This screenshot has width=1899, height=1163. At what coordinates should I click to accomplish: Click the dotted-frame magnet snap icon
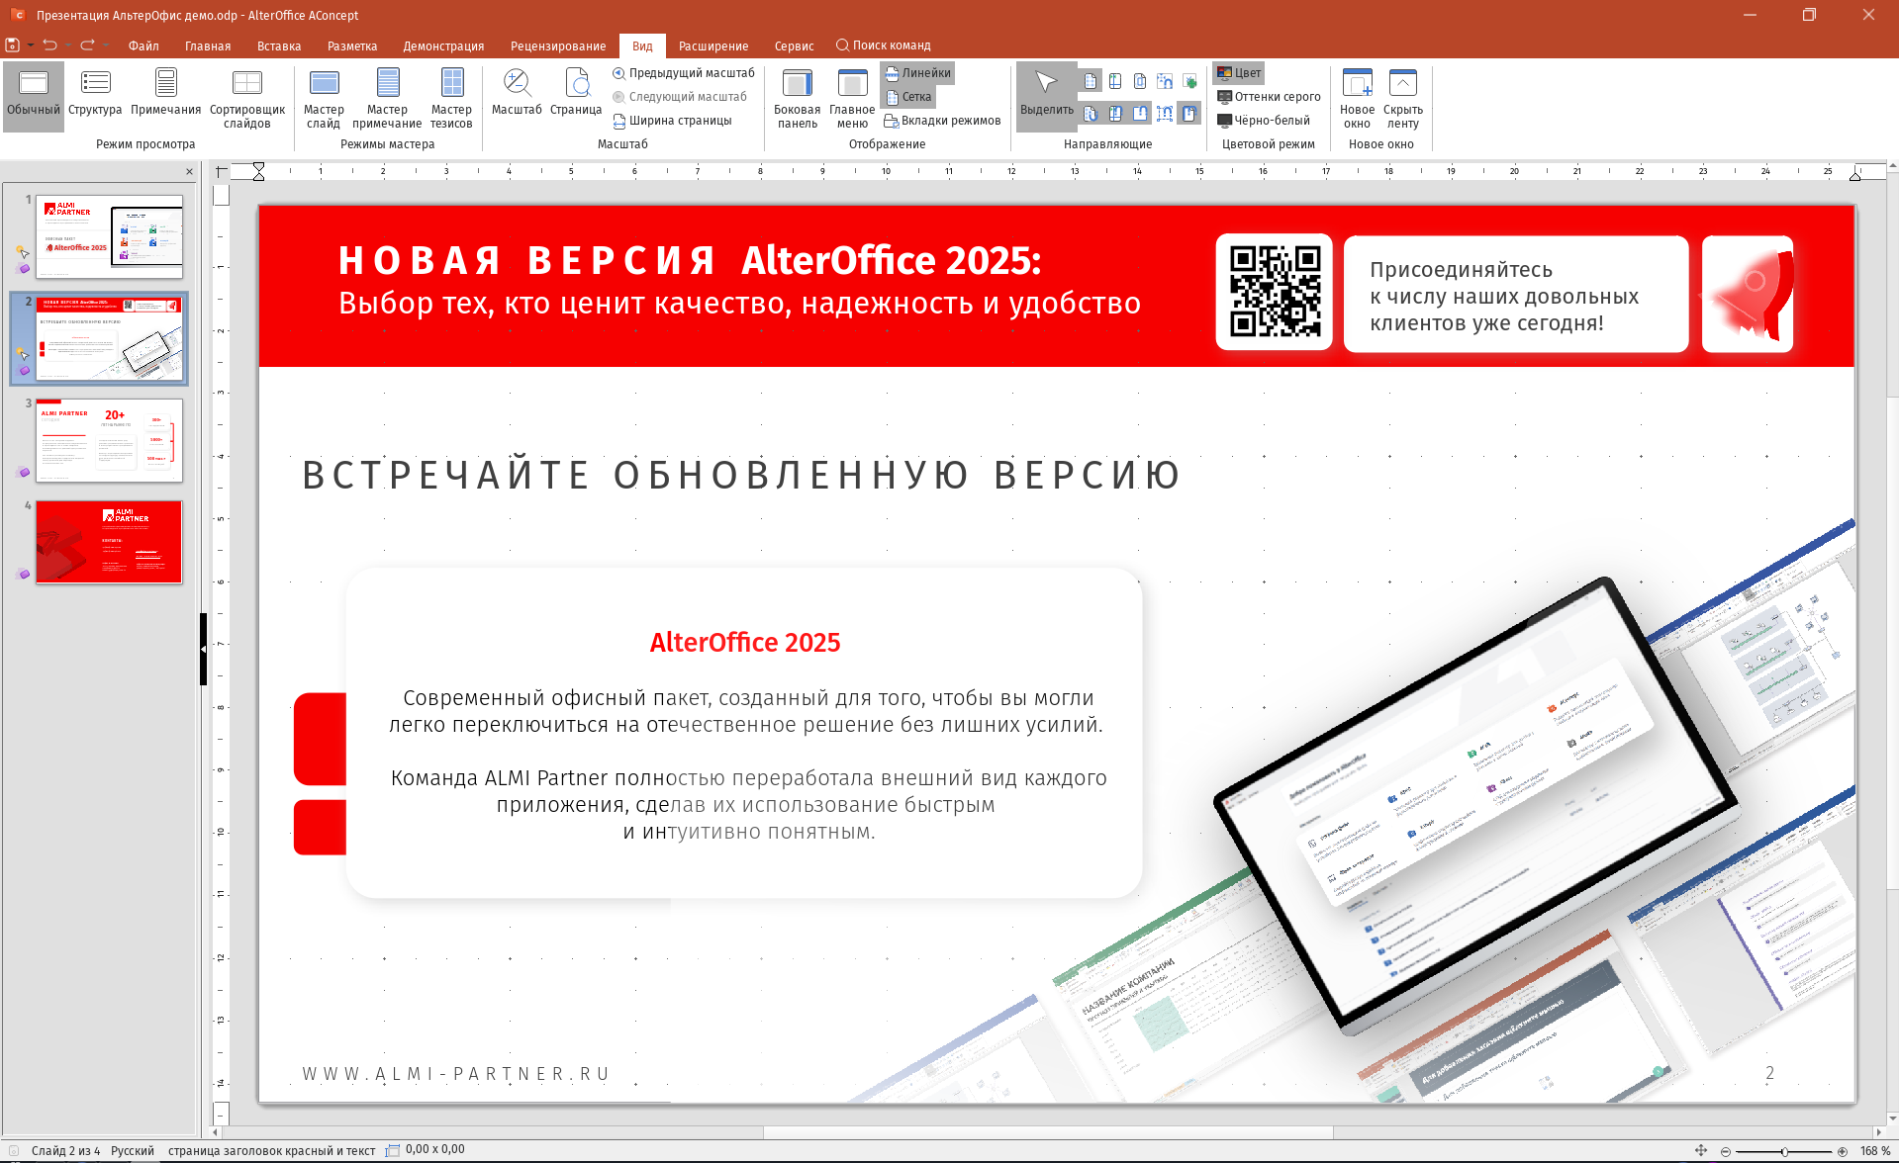[x=1165, y=114]
